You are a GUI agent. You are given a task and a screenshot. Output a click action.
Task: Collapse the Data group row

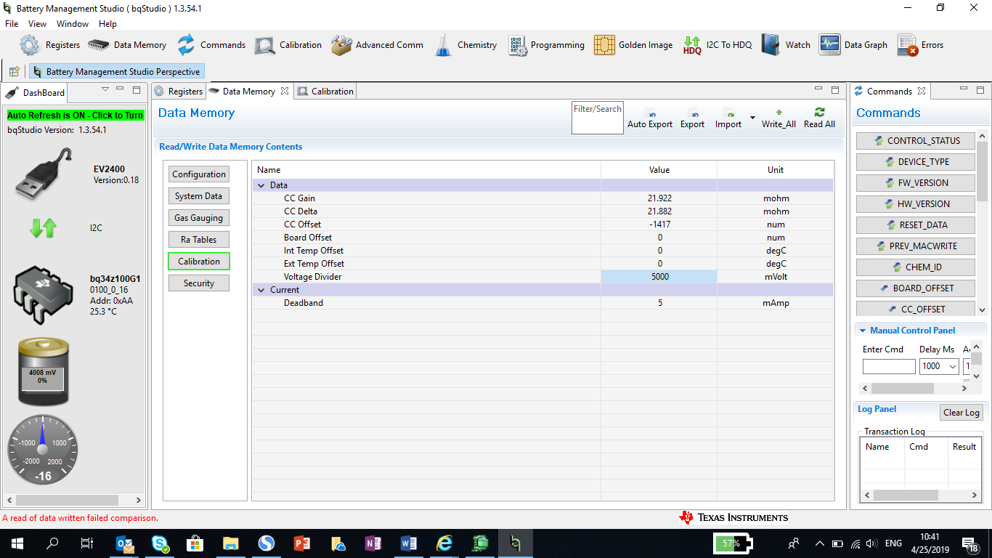tap(261, 185)
